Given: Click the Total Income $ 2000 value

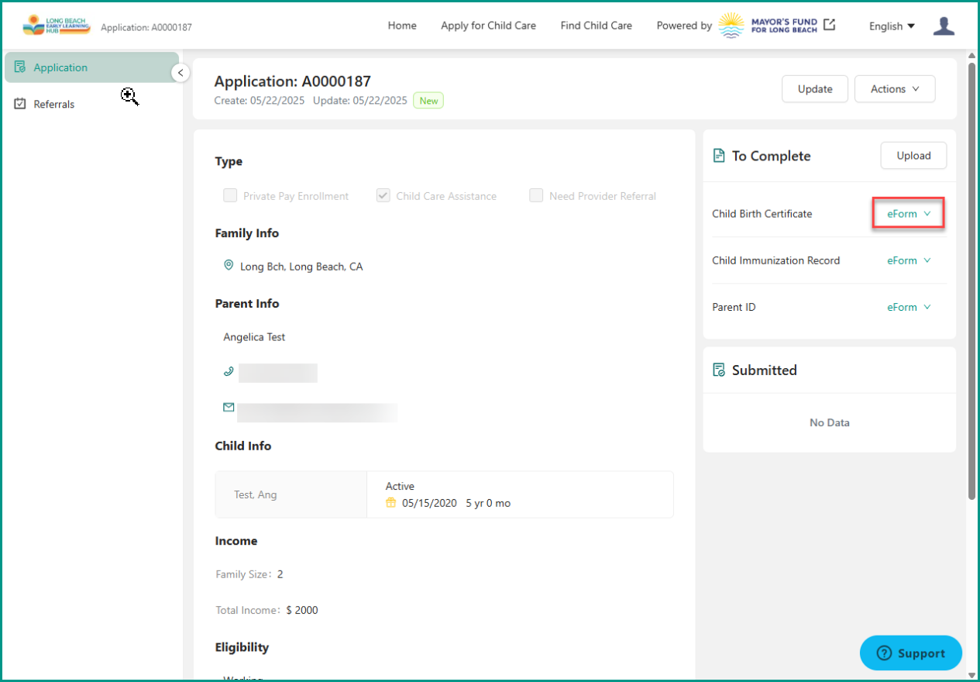Looking at the screenshot, I should 302,610.
